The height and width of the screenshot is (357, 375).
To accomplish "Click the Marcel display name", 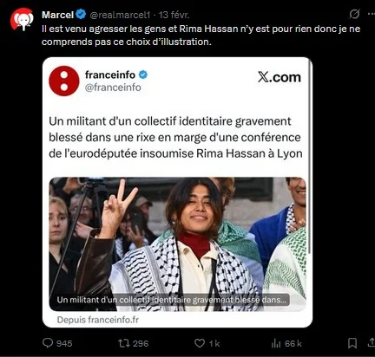I will [x=57, y=15].
